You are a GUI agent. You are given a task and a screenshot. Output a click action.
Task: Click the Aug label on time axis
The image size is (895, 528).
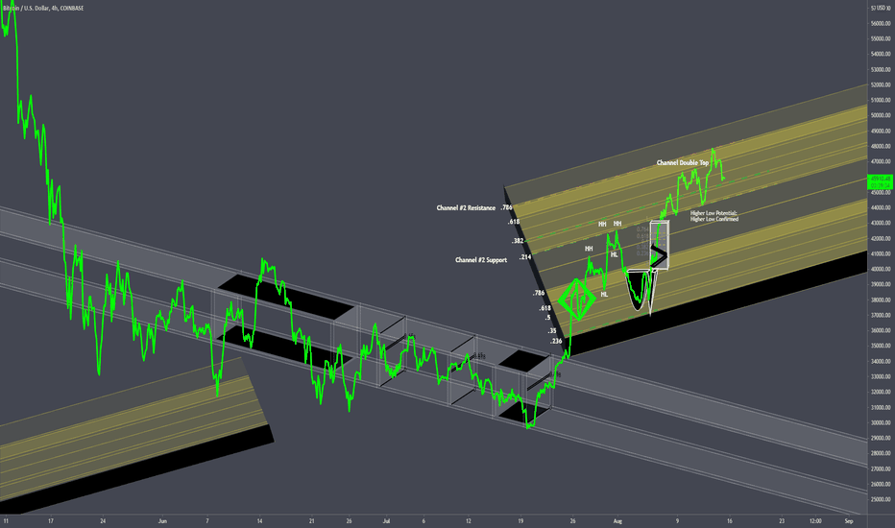617,521
